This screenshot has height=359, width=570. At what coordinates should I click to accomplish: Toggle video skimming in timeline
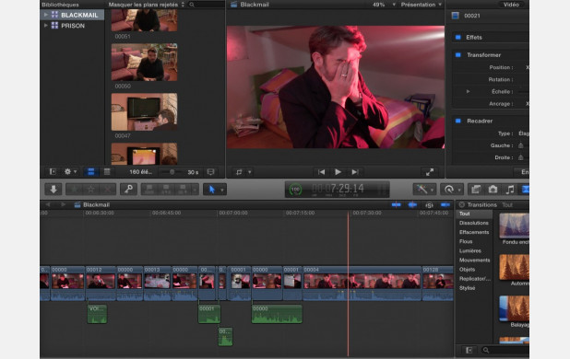coord(397,205)
